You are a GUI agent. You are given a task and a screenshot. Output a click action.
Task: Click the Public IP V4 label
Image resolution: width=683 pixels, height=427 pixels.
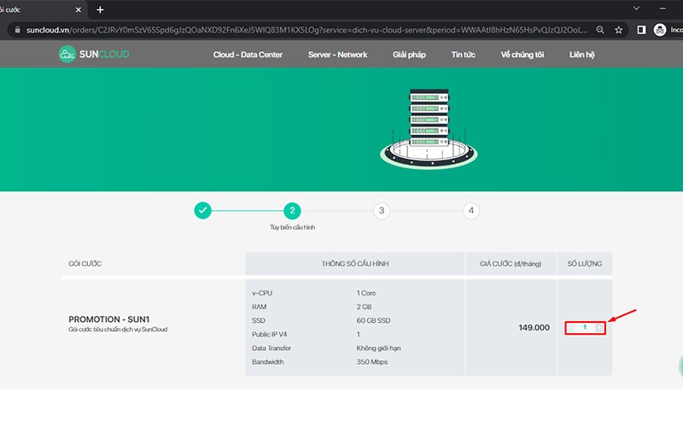point(269,334)
